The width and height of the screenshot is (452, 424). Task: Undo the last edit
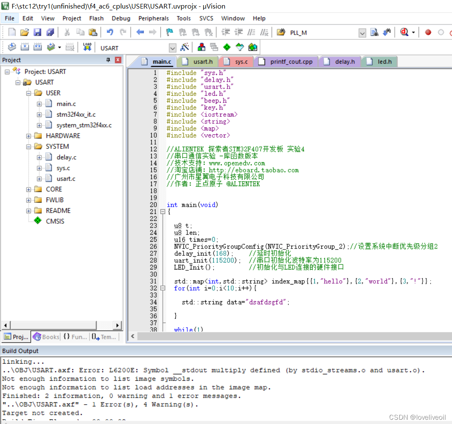[x=110, y=33]
